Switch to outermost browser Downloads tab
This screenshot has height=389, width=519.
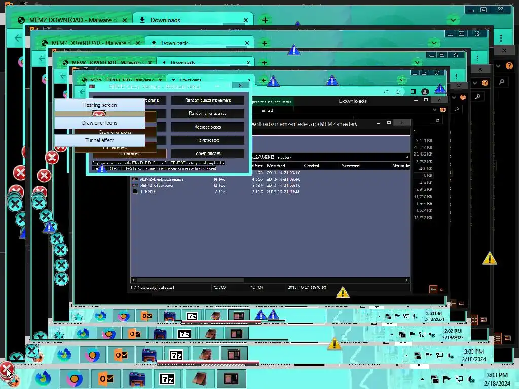(193, 20)
